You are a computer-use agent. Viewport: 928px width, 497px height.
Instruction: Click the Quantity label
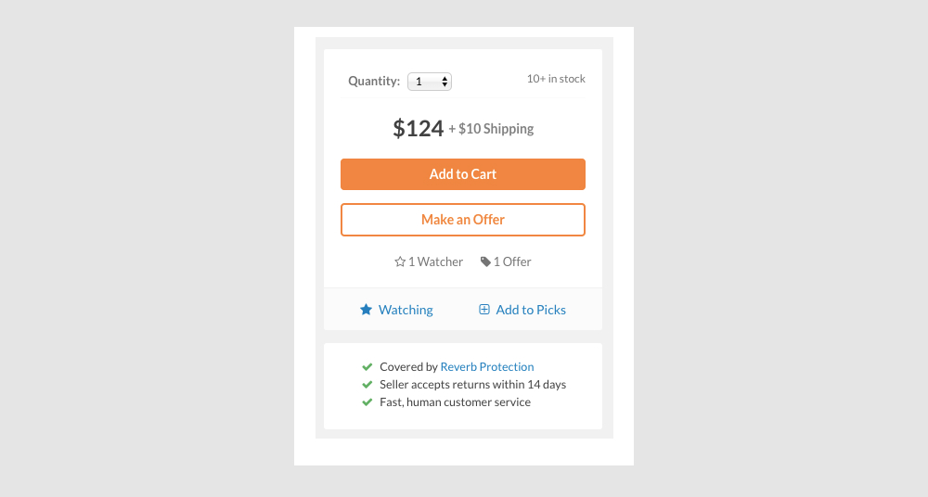pos(374,82)
